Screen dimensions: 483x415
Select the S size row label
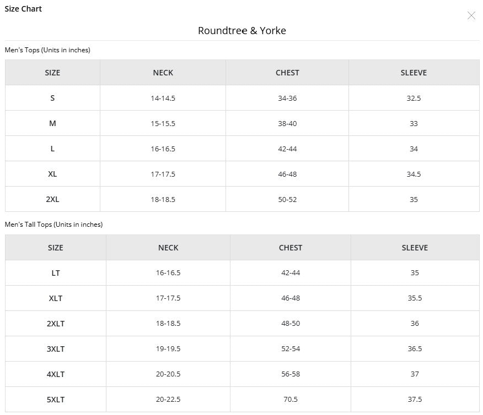pyautogui.click(x=52, y=98)
